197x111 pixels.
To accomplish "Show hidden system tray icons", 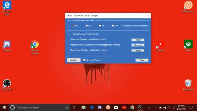I will tap(156, 108).
